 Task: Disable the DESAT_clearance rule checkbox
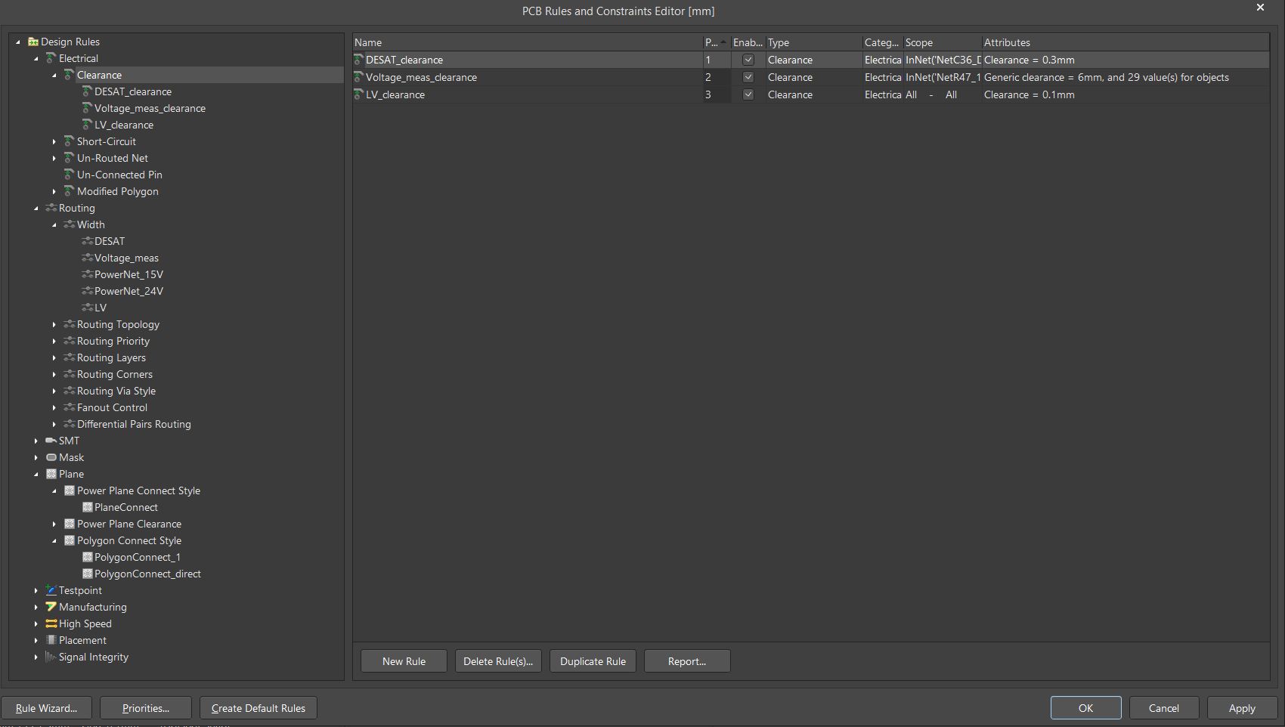748,60
